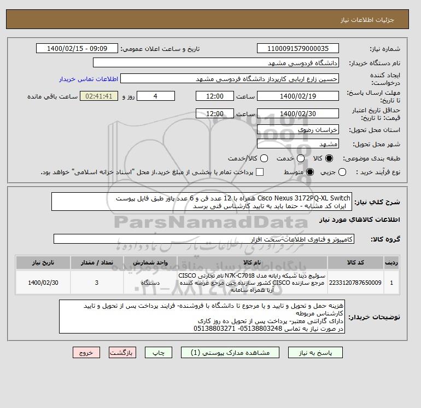Select the متوسط purchase type radio
The image size is (421, 408).
click(x=310, y=172)
